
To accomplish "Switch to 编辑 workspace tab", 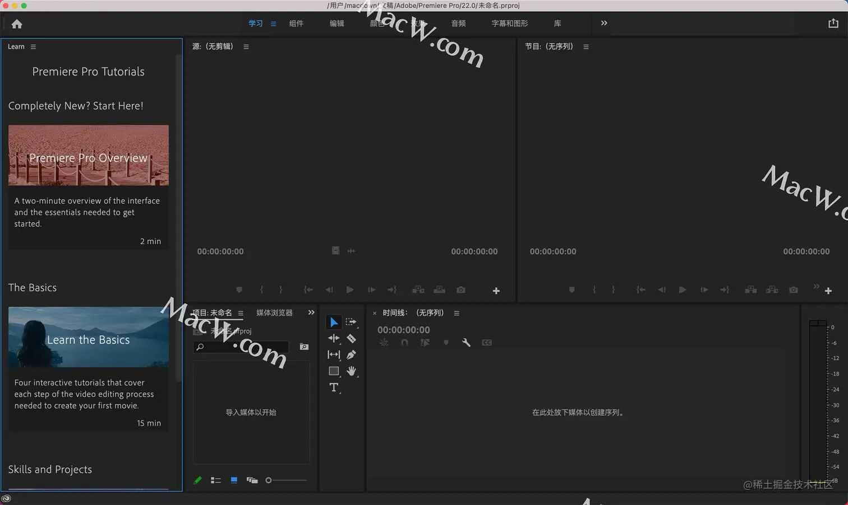I will tap(337, 24).
